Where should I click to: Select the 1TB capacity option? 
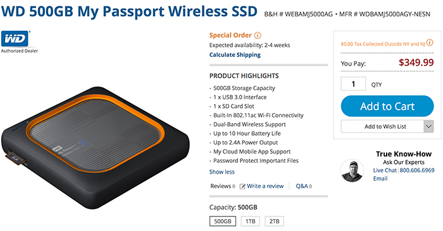coord(251,221)
